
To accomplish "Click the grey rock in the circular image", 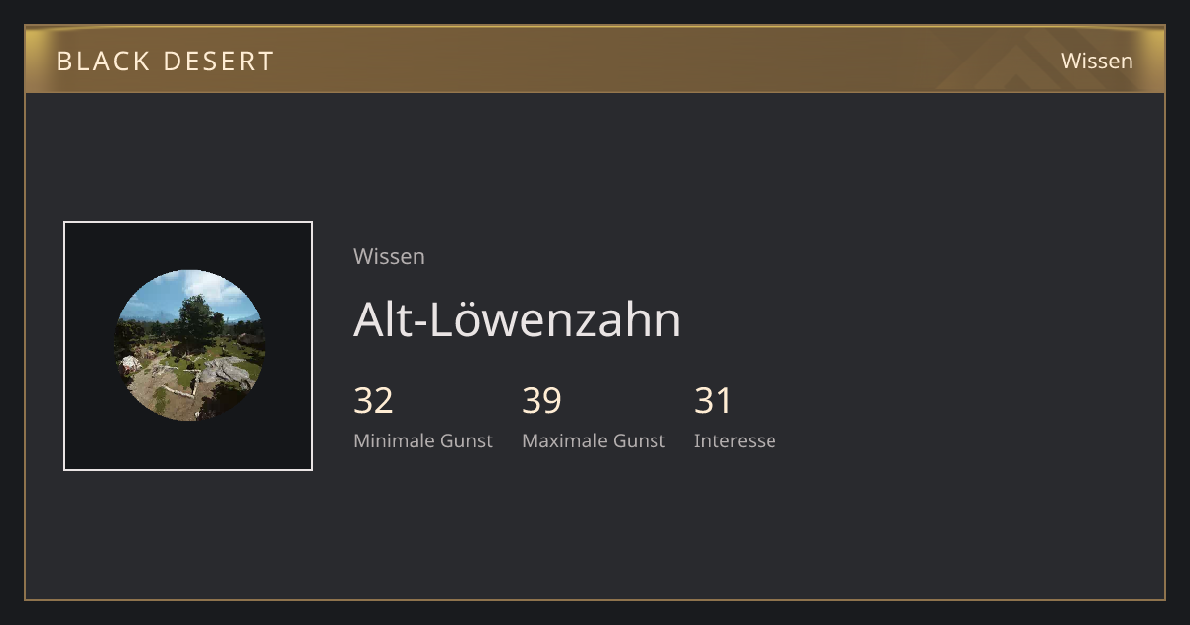I will [x=226, y=373].
